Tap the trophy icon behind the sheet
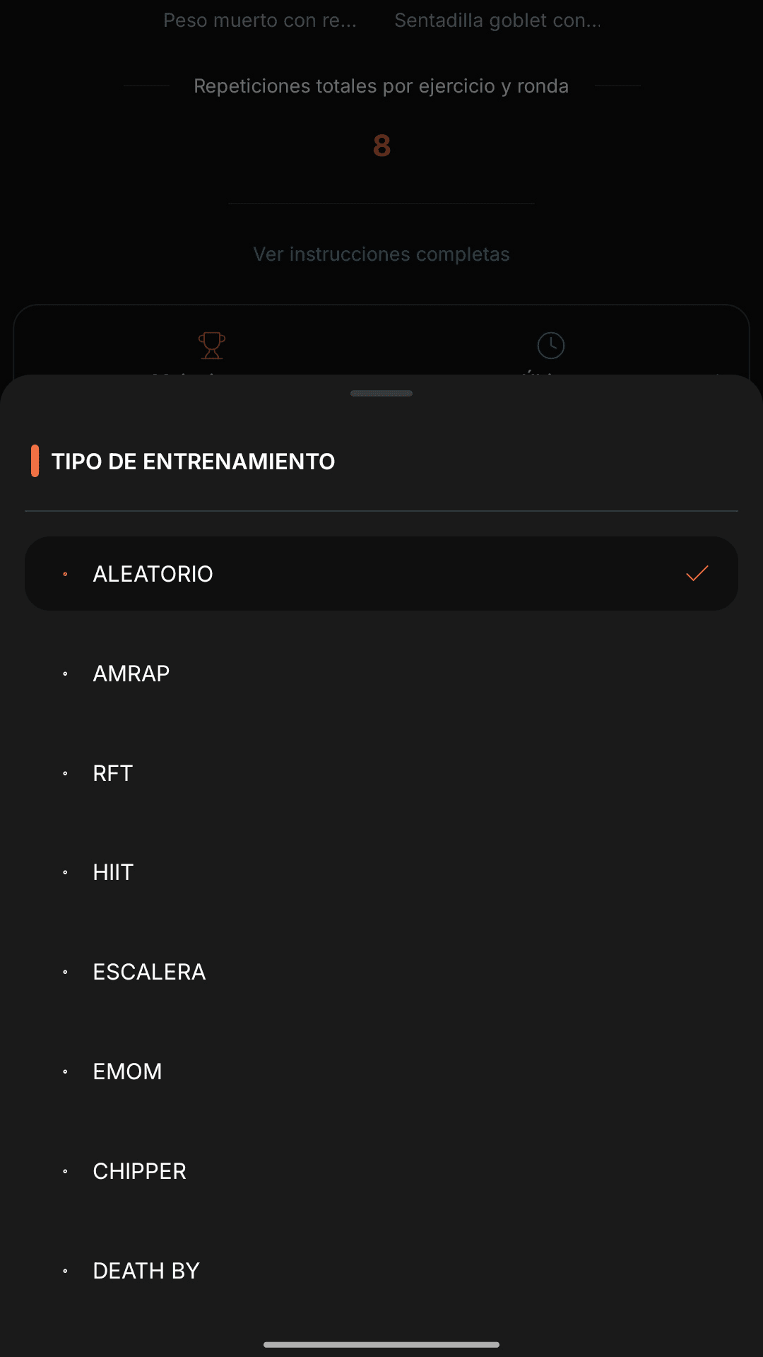 click(211, 346)
